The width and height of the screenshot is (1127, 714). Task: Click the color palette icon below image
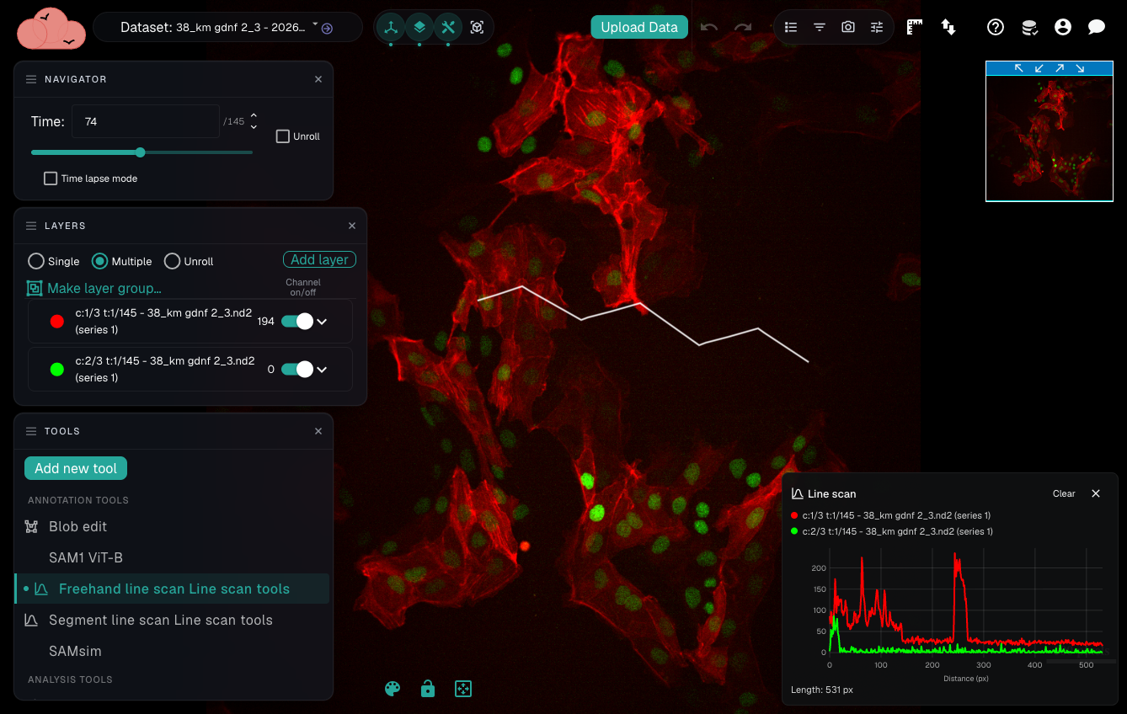tap(393, 689)
